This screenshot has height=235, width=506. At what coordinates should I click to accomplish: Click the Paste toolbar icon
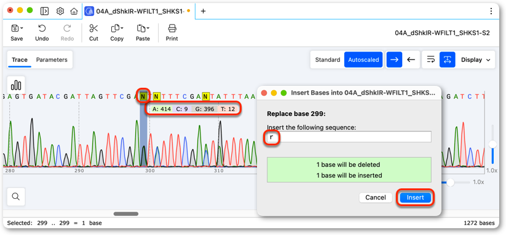coord(141,28)
